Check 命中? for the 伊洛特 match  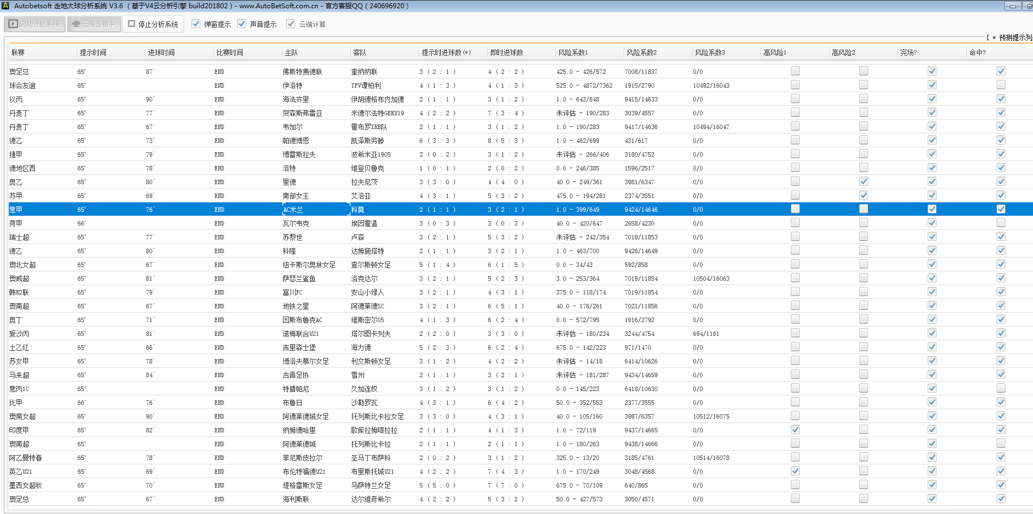pos(1000,85)
